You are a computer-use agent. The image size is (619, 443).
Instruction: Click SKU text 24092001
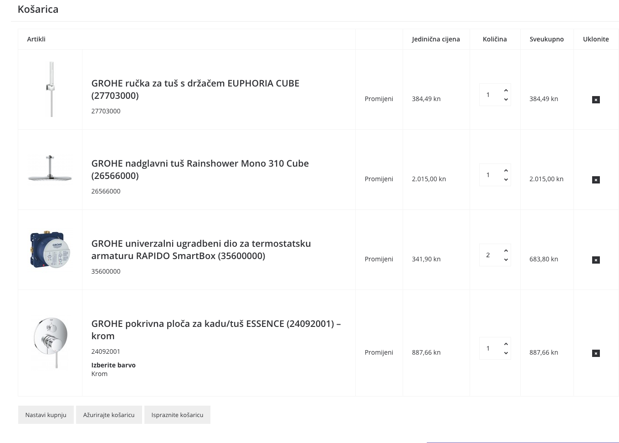106,351
